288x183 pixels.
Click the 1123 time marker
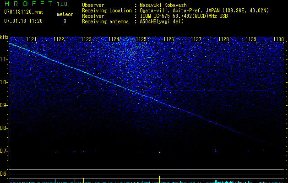pos(87,39)
